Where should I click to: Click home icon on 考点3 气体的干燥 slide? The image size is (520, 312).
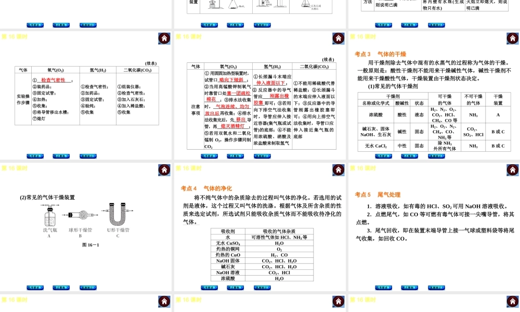(x=512, y=38)
